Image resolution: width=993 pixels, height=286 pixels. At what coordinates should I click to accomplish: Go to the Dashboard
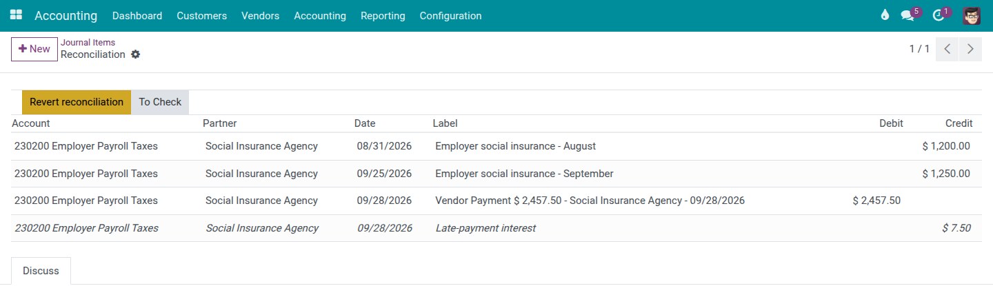pyautogui.click(x=137, y=15)
